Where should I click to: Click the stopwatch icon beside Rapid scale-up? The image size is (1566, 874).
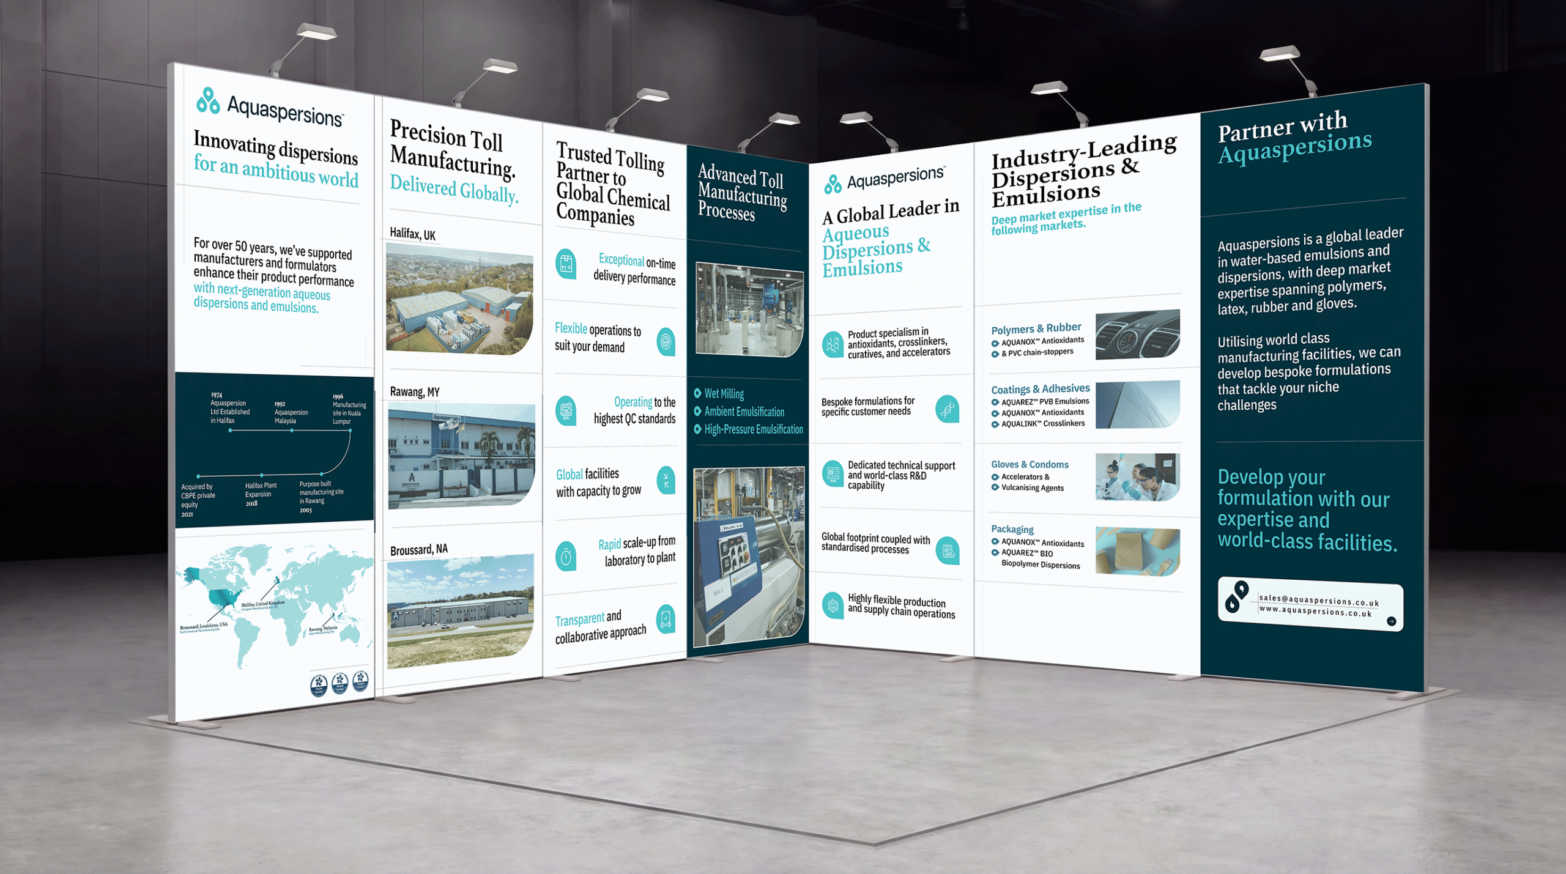tap(566, 555)
